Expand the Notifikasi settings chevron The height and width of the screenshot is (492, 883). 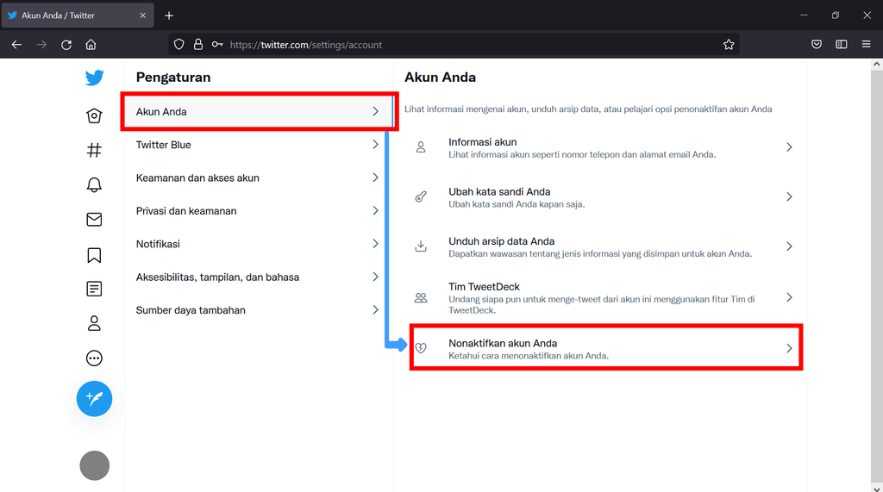tap(375, 244)
